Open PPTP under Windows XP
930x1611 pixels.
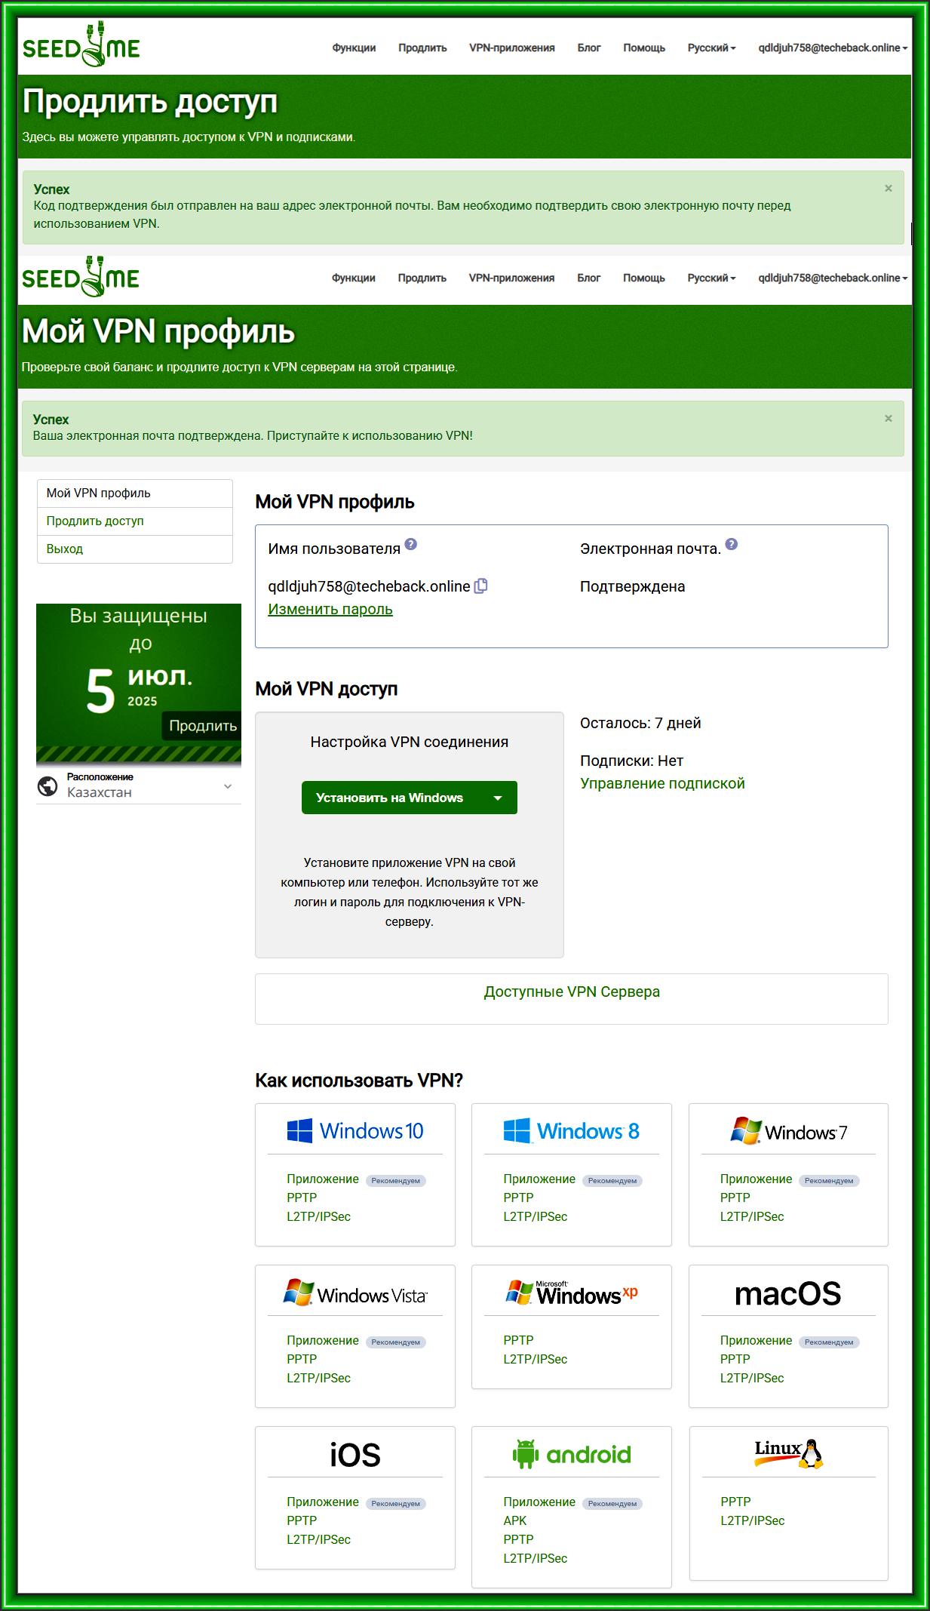[518, 1340]
